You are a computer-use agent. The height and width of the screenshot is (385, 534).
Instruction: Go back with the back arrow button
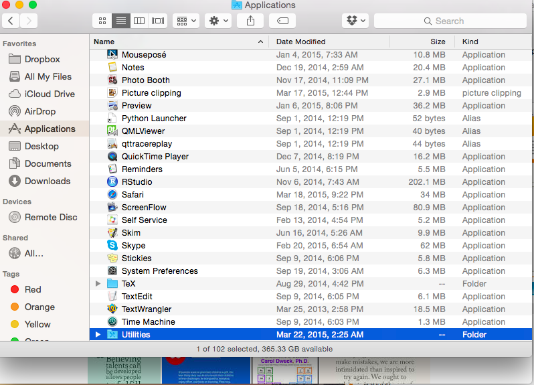pyautogui.click(x=11, y=21)
